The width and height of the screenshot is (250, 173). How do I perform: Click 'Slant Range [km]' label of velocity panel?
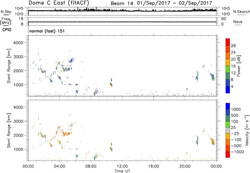pos(9,131)
